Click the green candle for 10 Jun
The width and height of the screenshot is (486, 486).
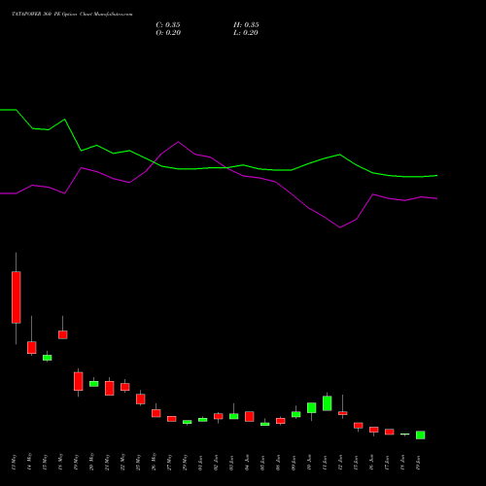click(312, 408)
